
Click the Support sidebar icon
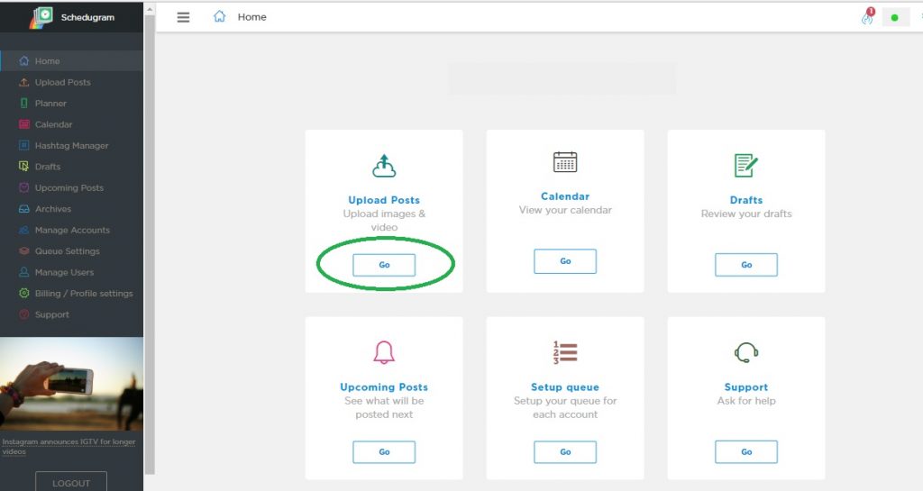24,314
